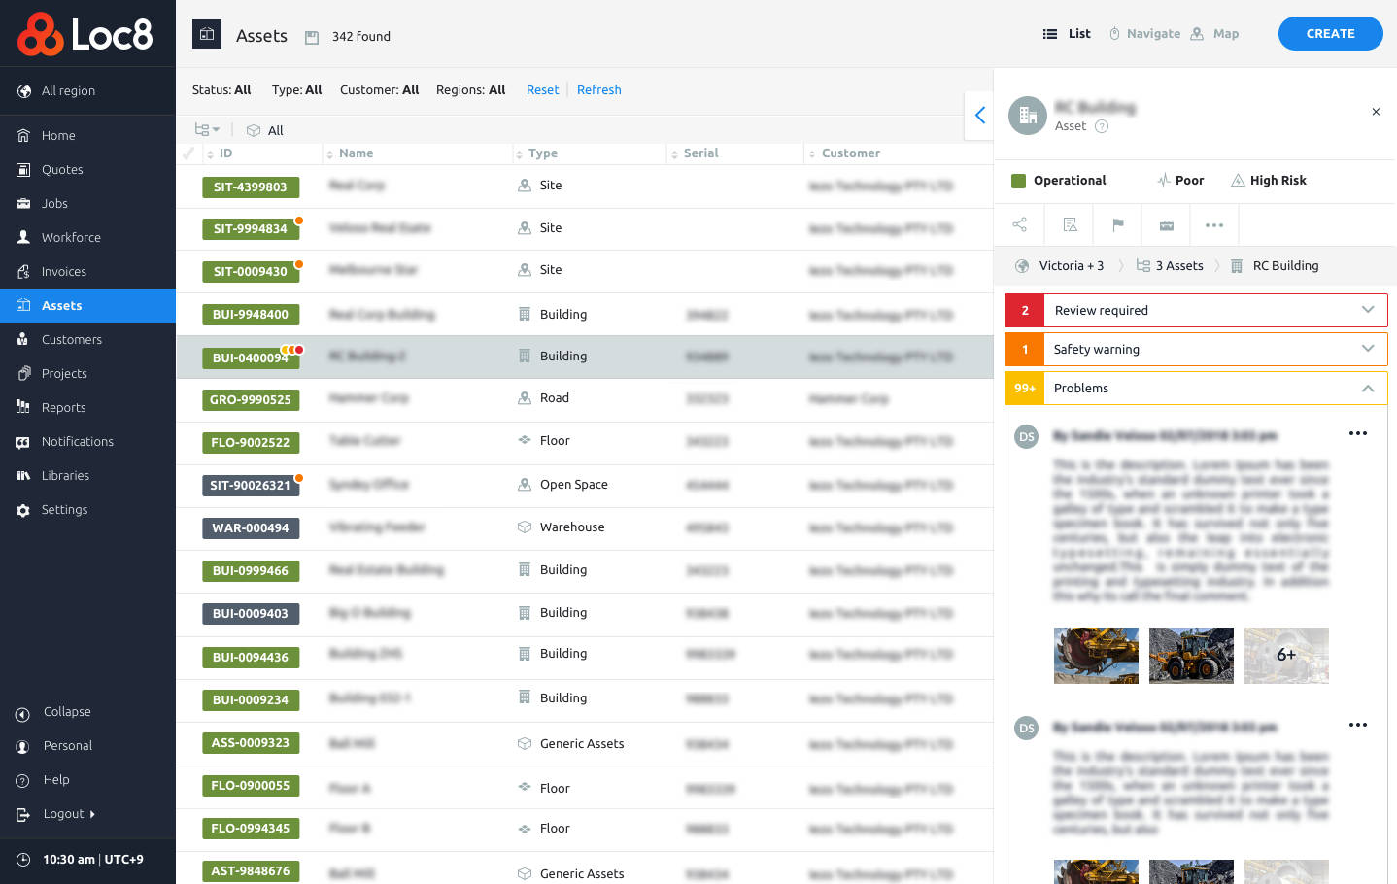Screen dimensions: 1397x884
Task: Go to Reports in the sidebar
Action: tap(64, 408)
